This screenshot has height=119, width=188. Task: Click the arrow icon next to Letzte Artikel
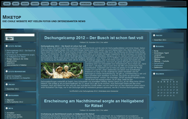[7, 46]
